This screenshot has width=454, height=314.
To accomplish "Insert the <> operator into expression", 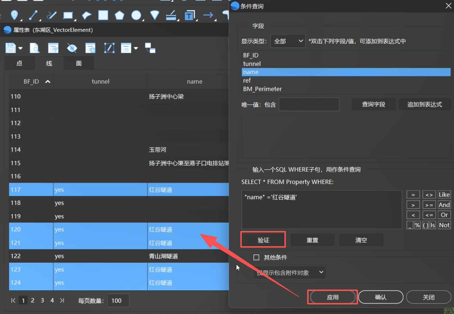I will point(429,195).
